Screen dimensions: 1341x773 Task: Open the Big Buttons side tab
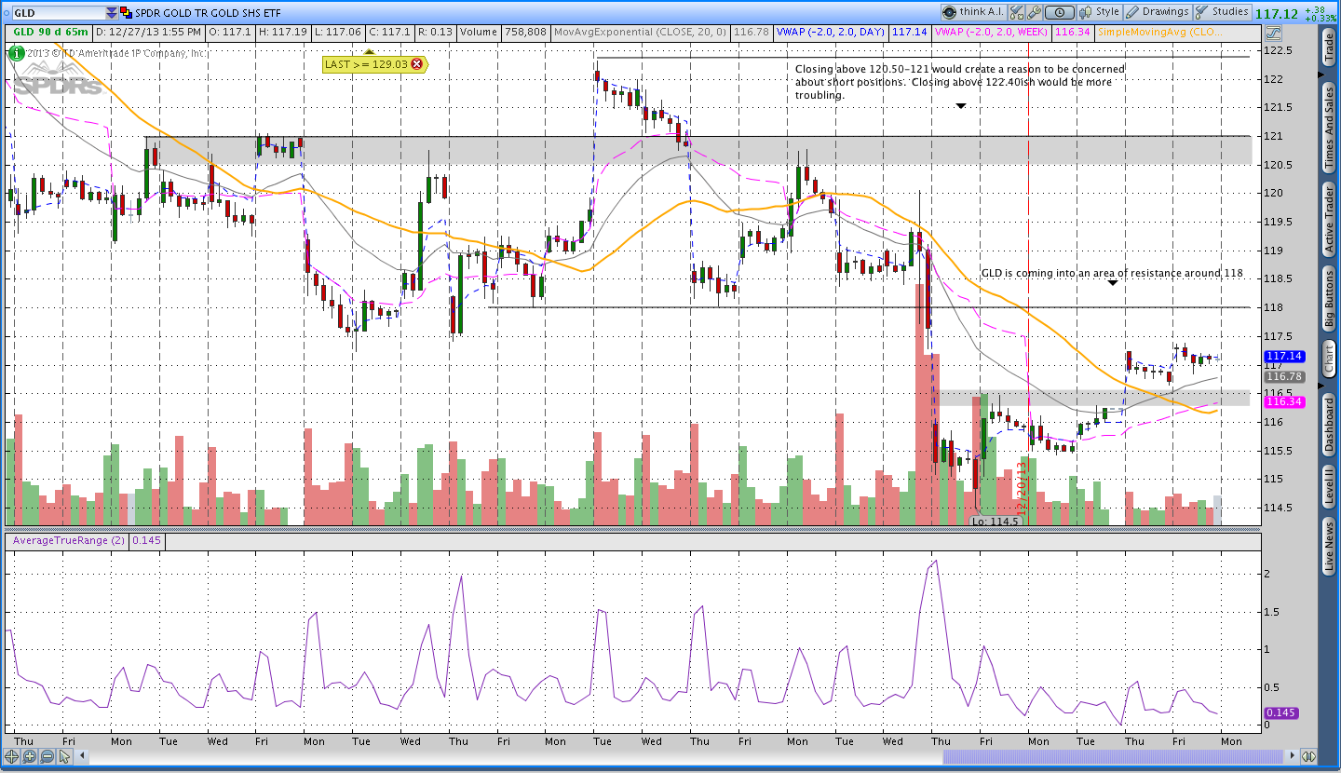(x=1329, y=299)
